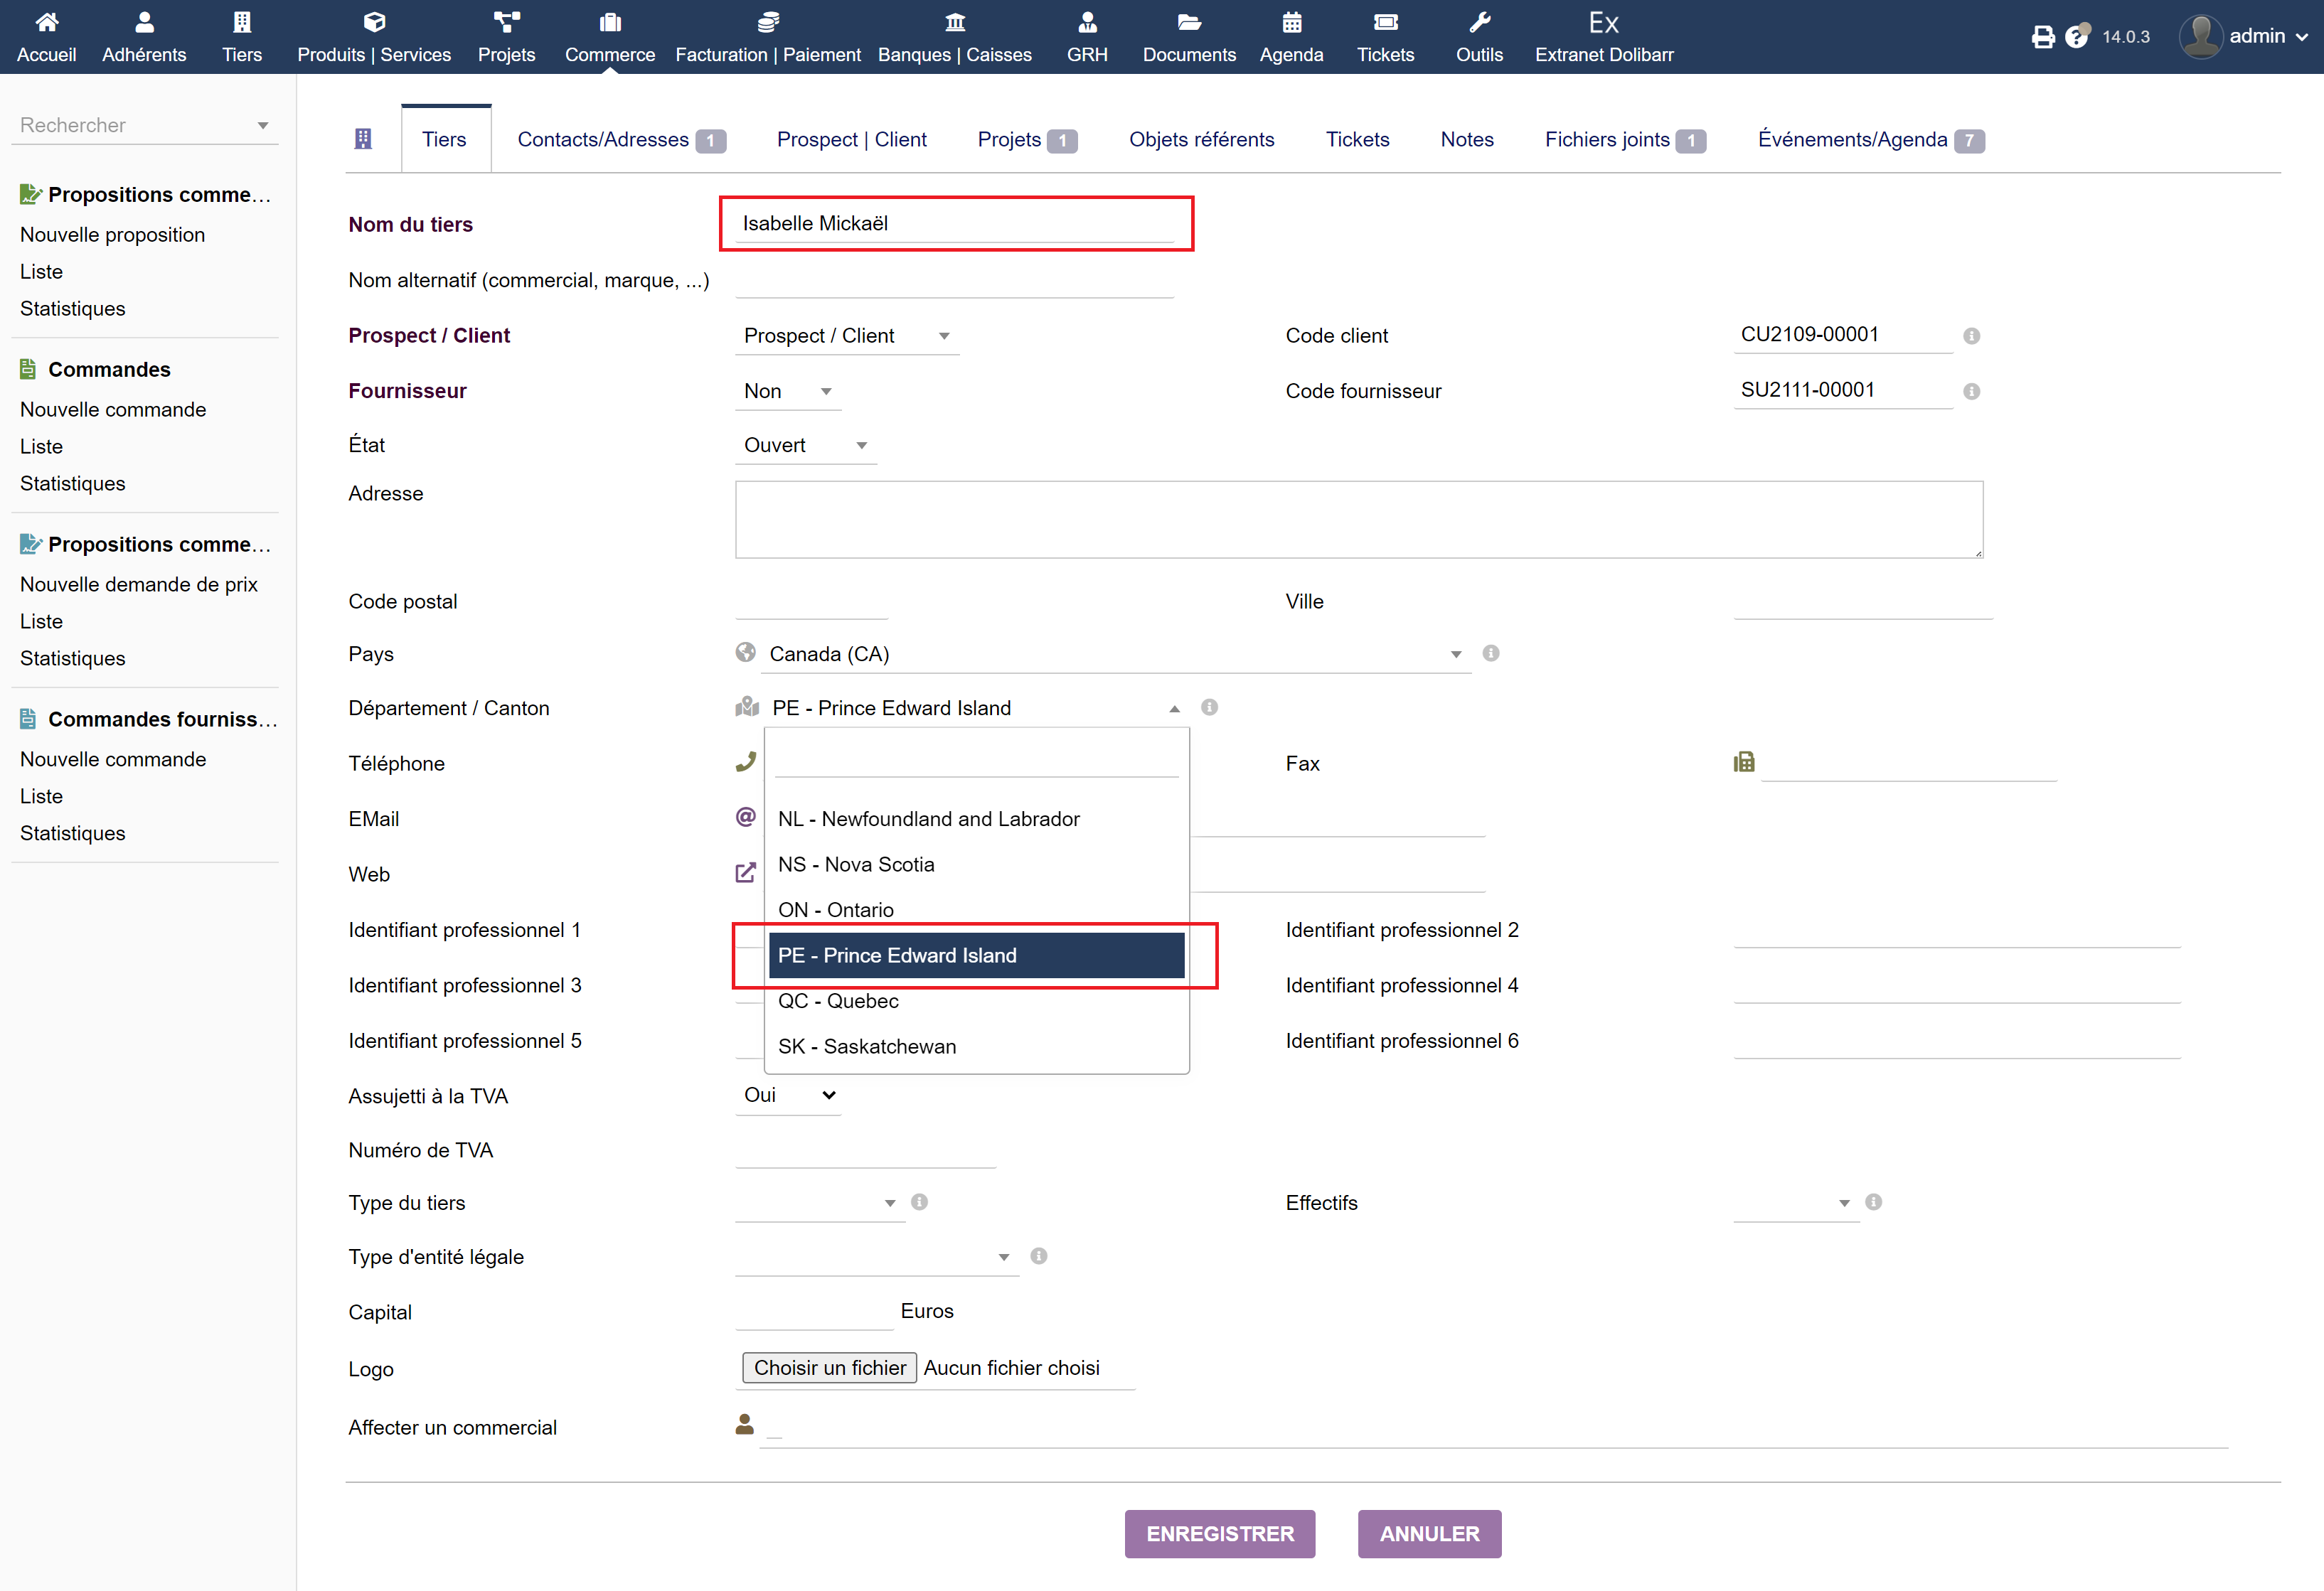
Task: Open the Assujetti à la TVA select
Action: (788, 1096)
